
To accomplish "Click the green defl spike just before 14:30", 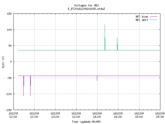I will 117,44.
